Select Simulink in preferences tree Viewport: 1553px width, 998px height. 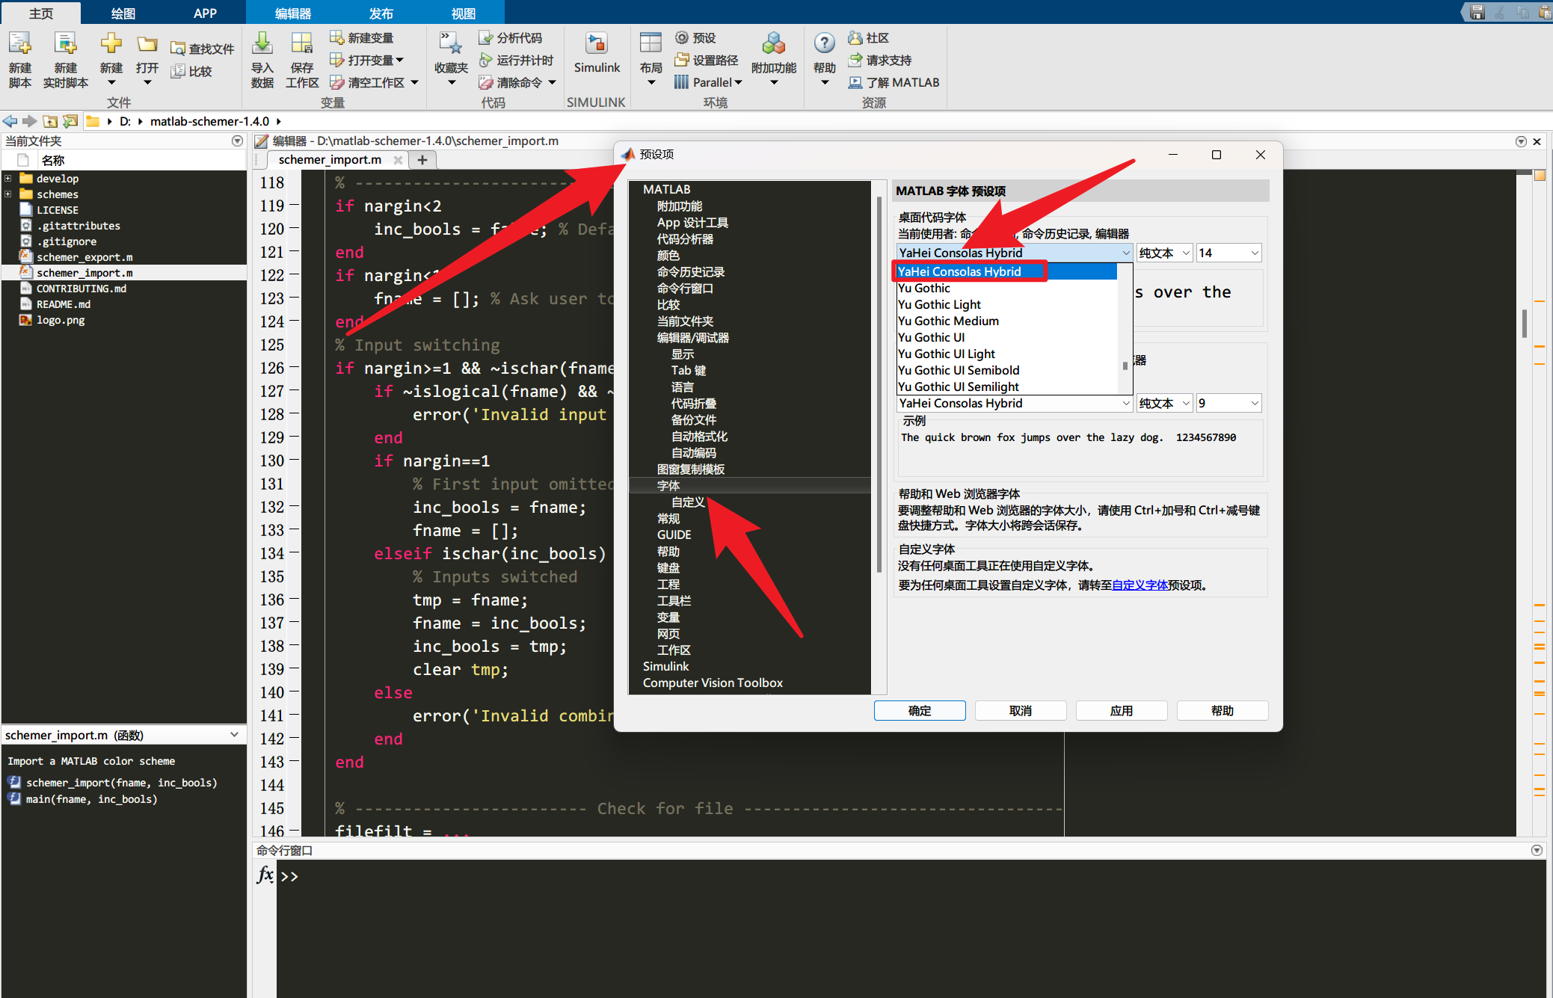click(665, 666)
